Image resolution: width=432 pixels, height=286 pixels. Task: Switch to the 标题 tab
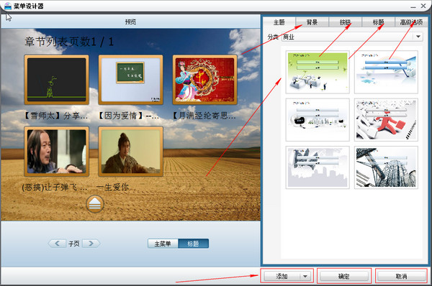coord(378,22)
